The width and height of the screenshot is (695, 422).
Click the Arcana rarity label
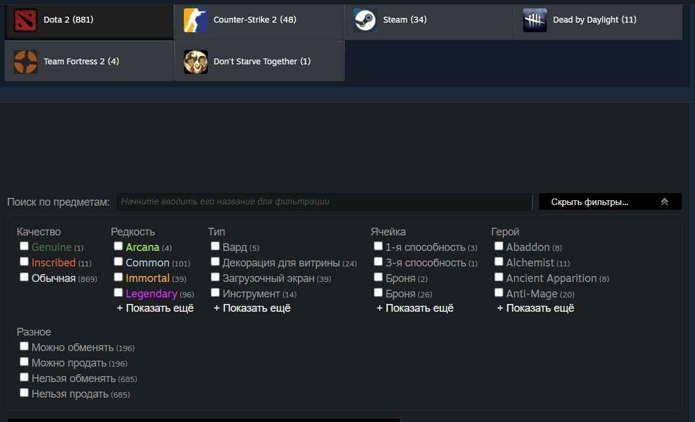[x=142, y=247]
